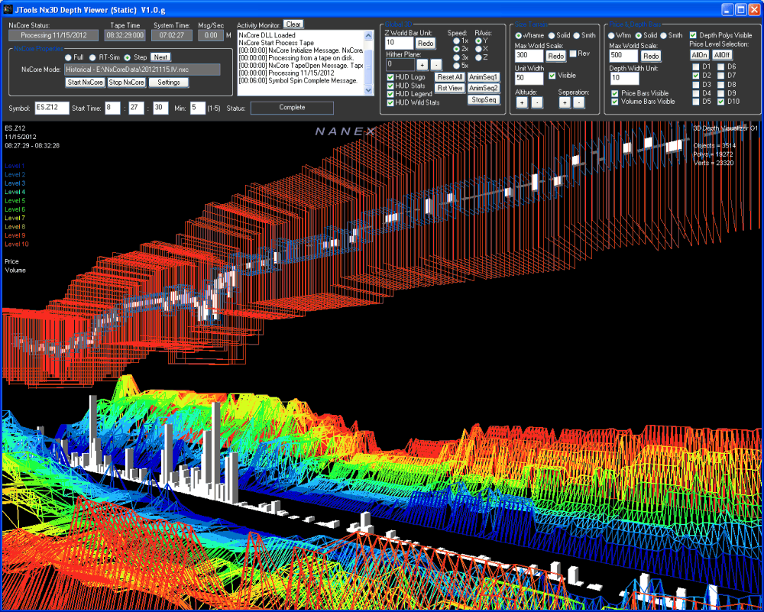Select the Step mode radio button
The width and height of the screenshot is (764, 612).
tap(127, 57)
